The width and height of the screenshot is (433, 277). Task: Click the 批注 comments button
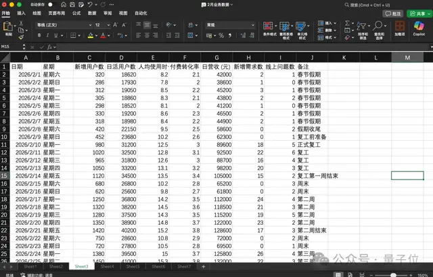pyautogui.click(x=394, y=13)
